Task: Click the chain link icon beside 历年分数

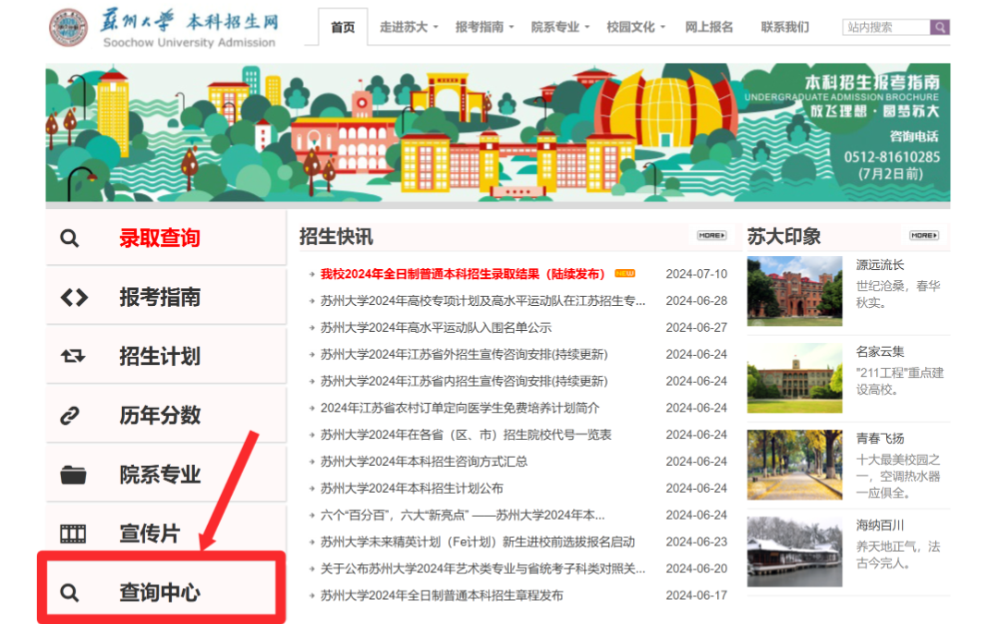Action: tap(69, 416)
